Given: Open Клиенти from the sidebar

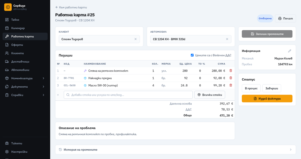Looking at the screenshot, I should (25, 53).
